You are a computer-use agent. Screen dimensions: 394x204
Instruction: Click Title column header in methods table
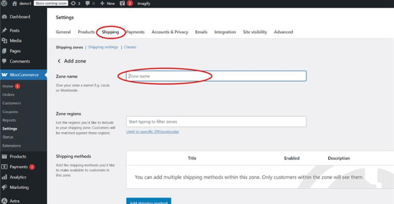pos(192,158)
